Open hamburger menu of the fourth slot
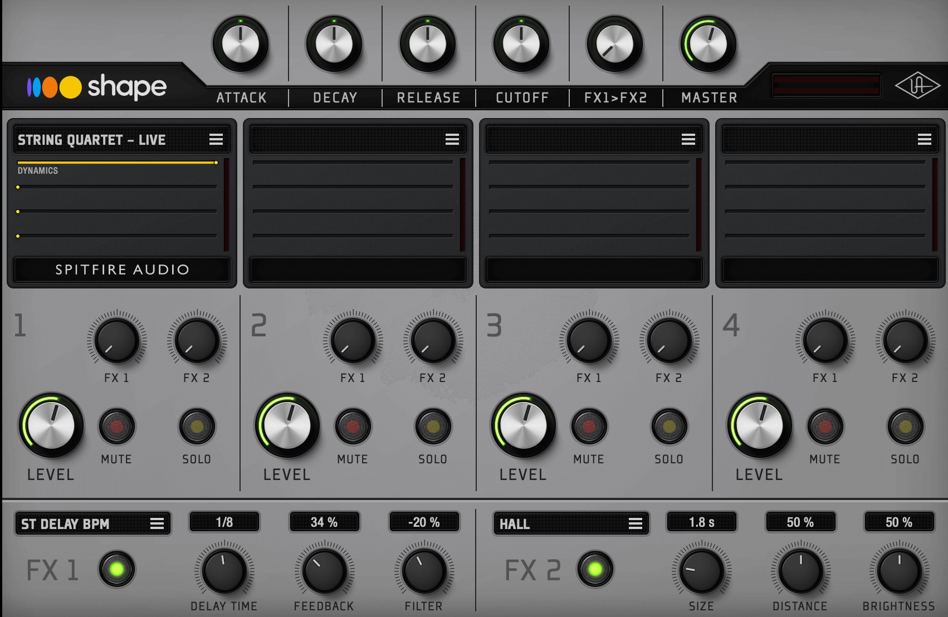The image size is (948, 617). click(x=925, y=139)
